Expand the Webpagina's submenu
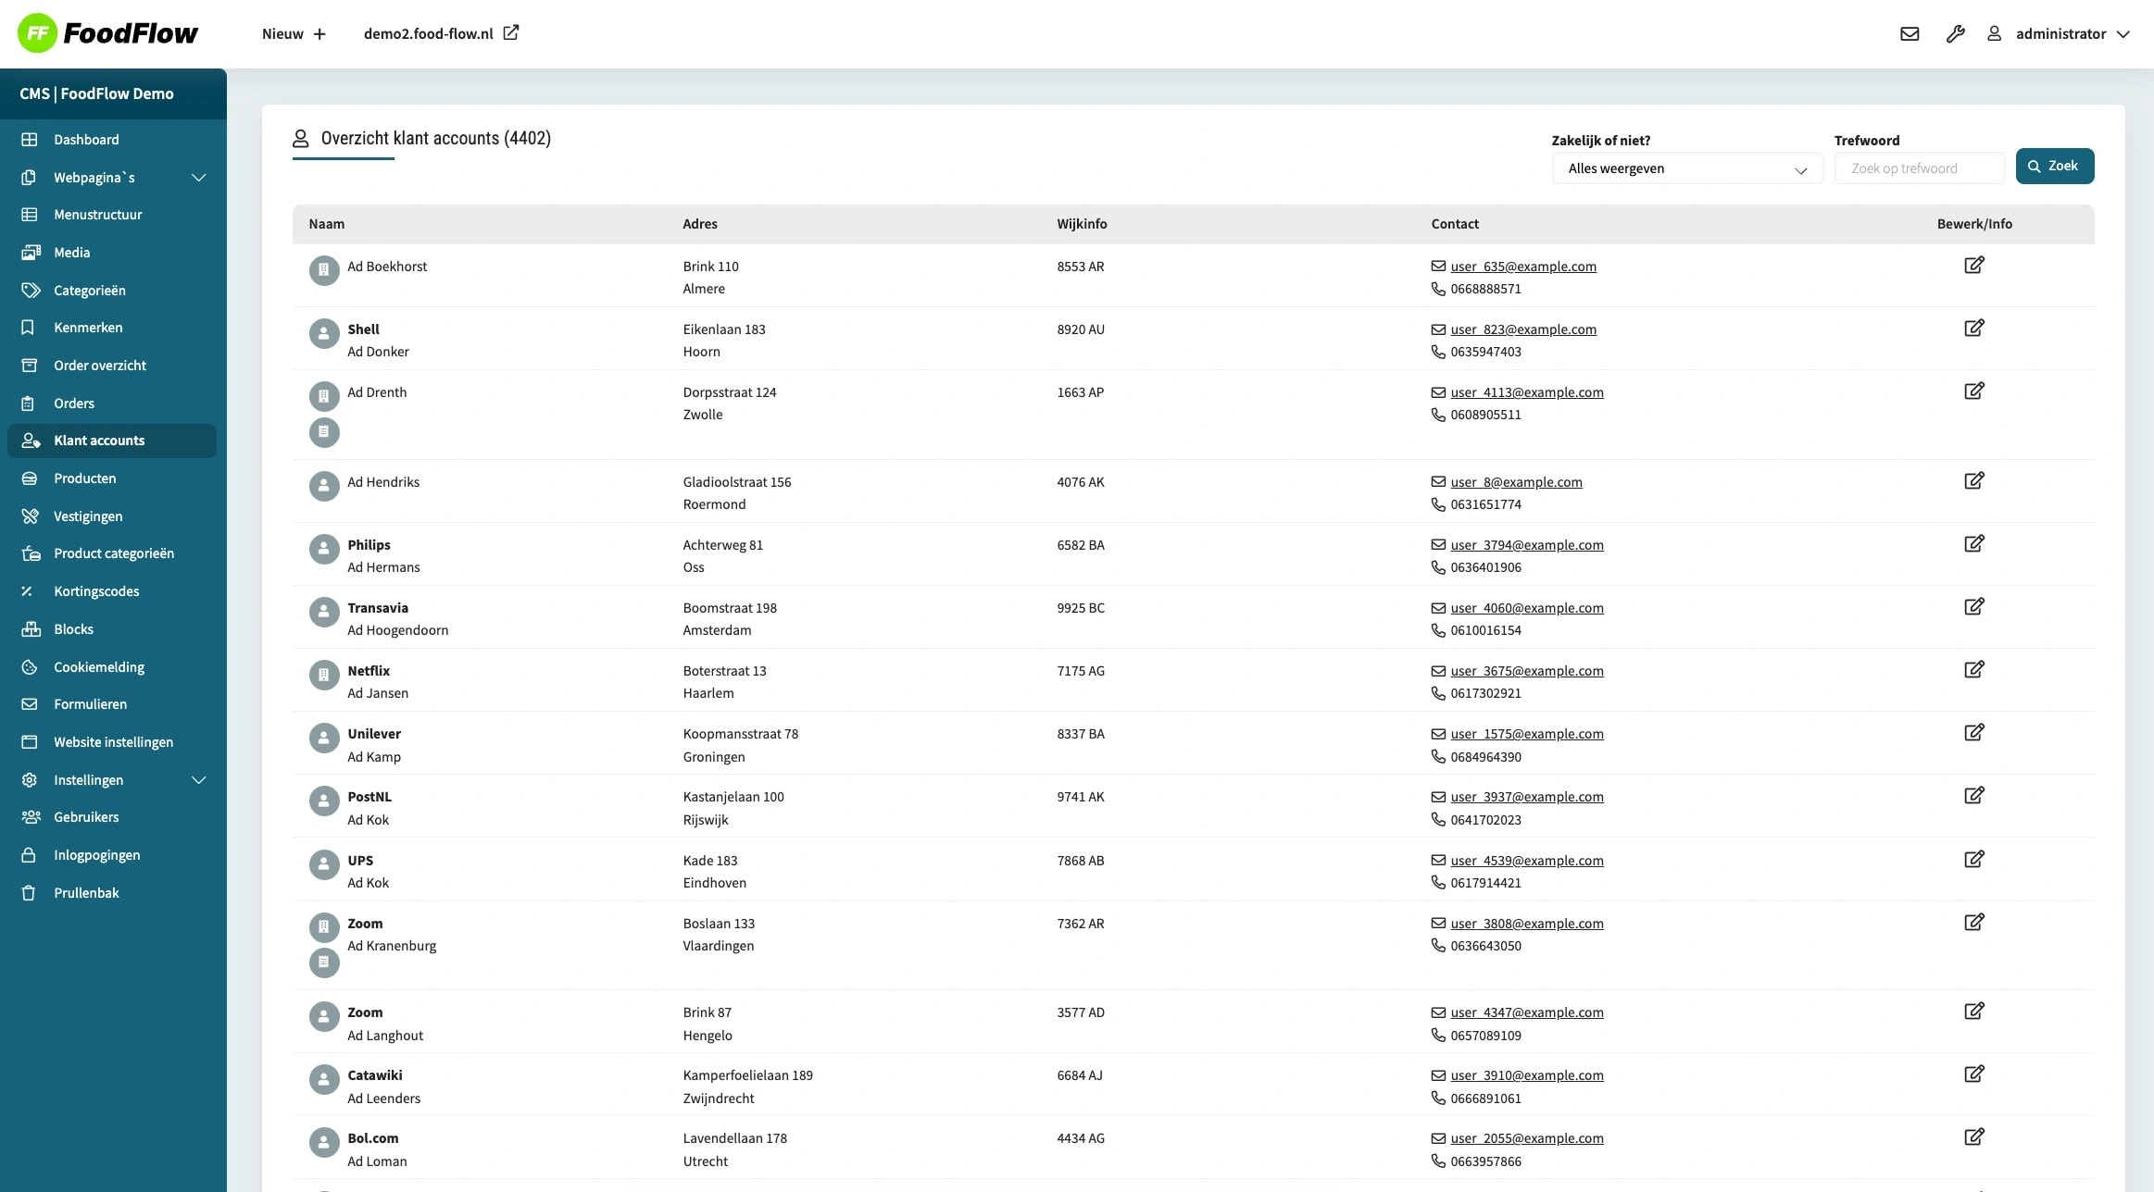Screen dimensions: 2154x1192 (x=198, y=178)
